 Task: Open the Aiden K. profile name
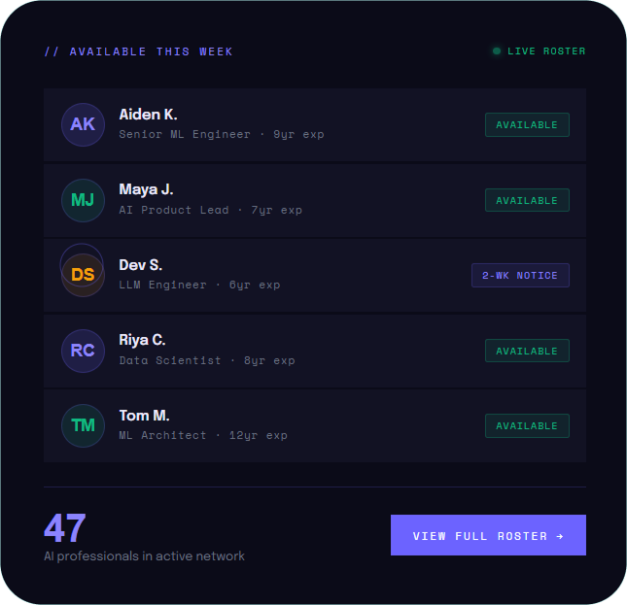click(148, 115)
